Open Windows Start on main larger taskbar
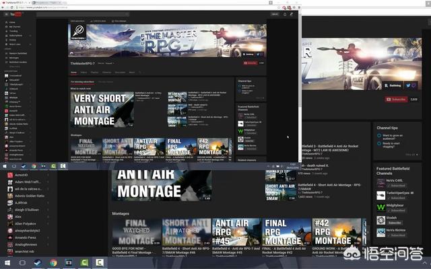The image size is (431, 269). pyautogui.click(x=7, y=263)
